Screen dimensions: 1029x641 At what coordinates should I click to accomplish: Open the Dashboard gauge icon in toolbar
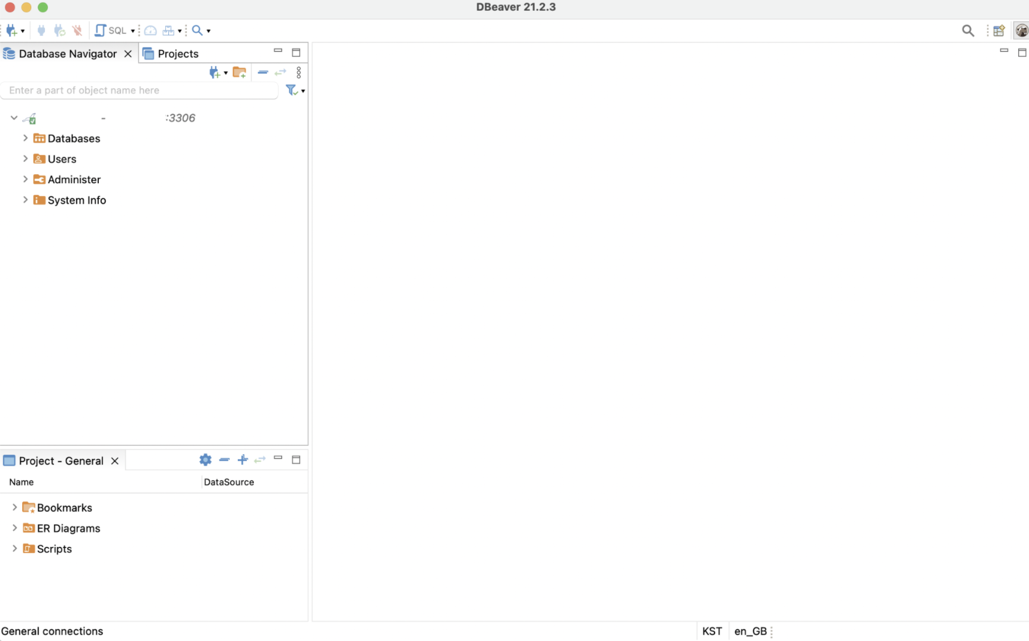point(150,31)
